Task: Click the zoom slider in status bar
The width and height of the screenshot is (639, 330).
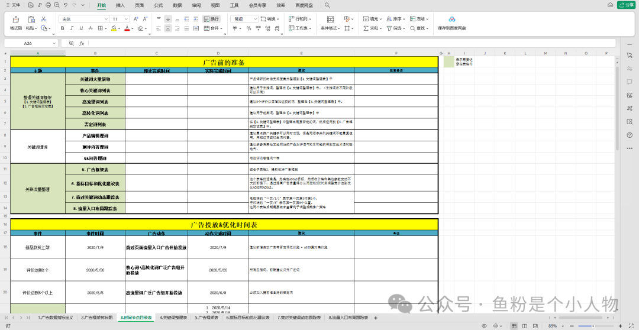Action: click(593, 326)
